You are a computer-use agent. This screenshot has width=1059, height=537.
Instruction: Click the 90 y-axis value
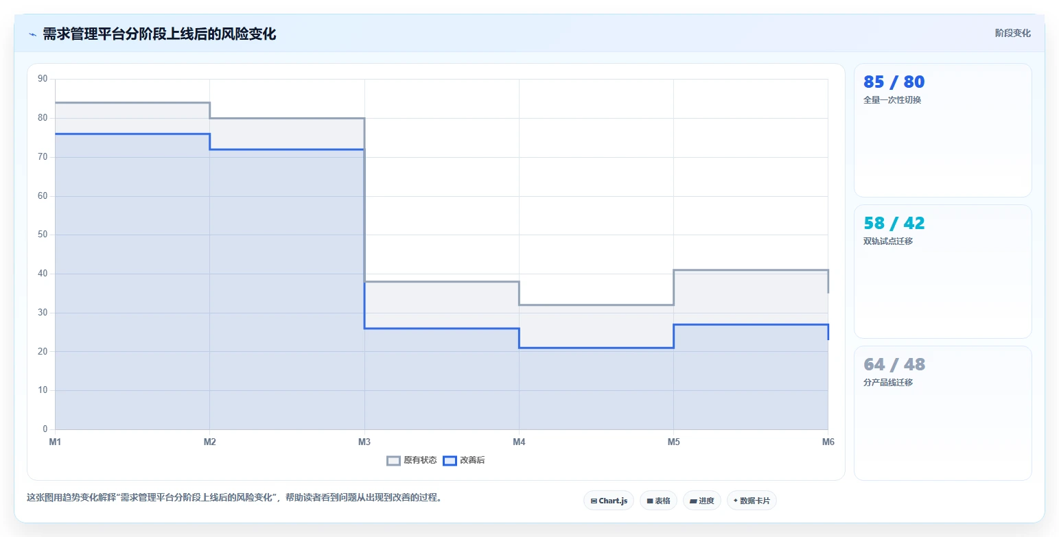[43, 79]
